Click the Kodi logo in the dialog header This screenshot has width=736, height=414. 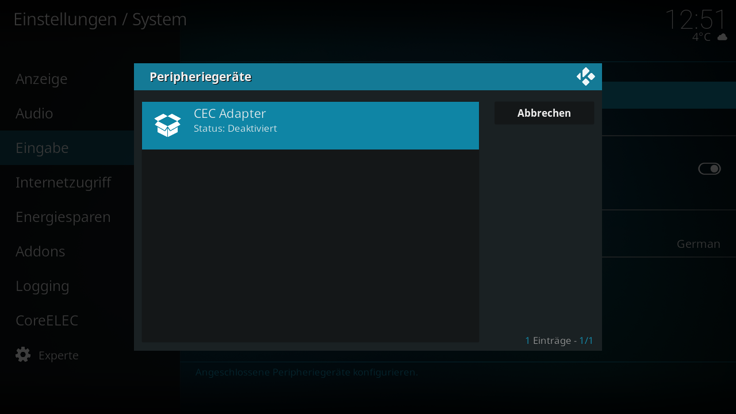tap(586, 76)
